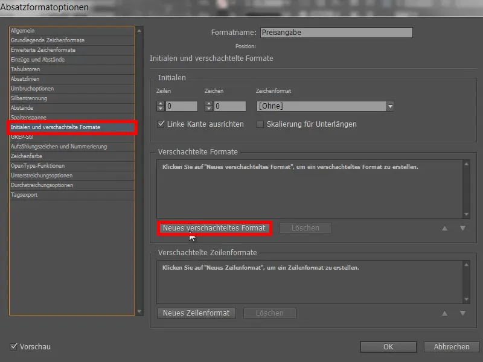
Task: Select the Abstände category
Action: coord(72,108)
